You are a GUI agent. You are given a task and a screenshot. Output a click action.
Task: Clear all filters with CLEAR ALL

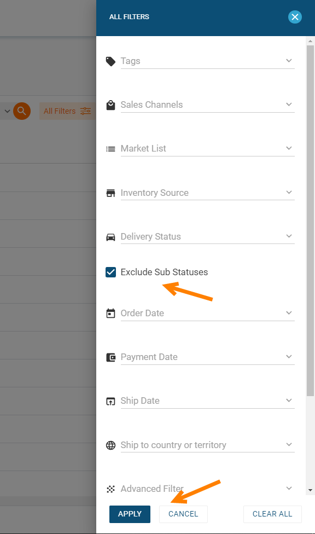coord(272,514)
